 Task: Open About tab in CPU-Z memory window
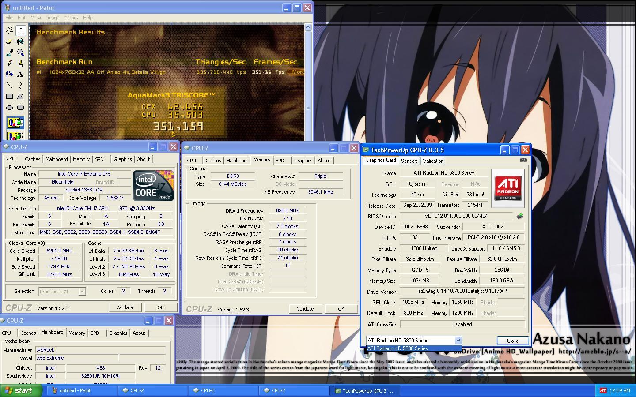click(x=324, y=161)
